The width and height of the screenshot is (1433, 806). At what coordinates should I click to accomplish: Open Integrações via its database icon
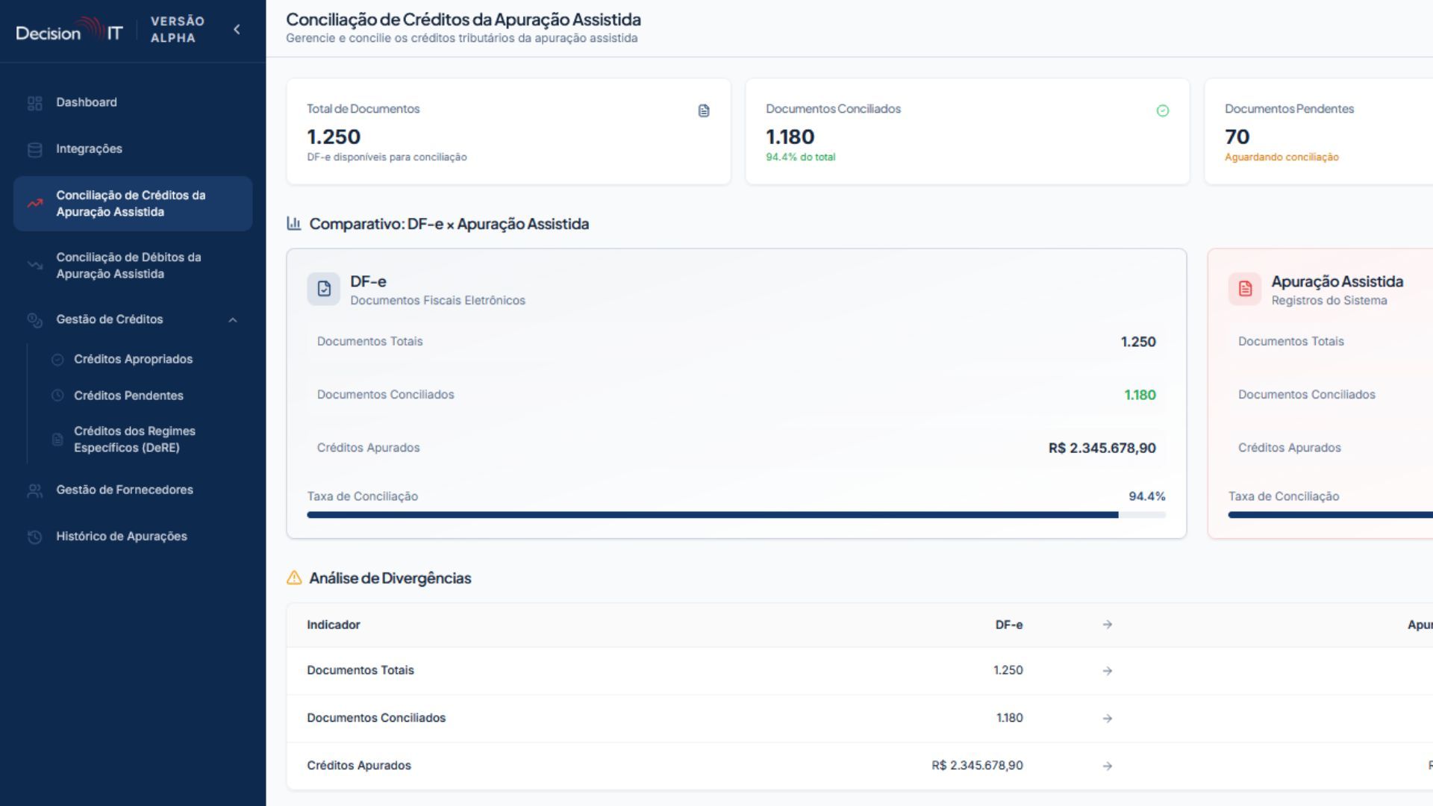click(x=34, y=149)
